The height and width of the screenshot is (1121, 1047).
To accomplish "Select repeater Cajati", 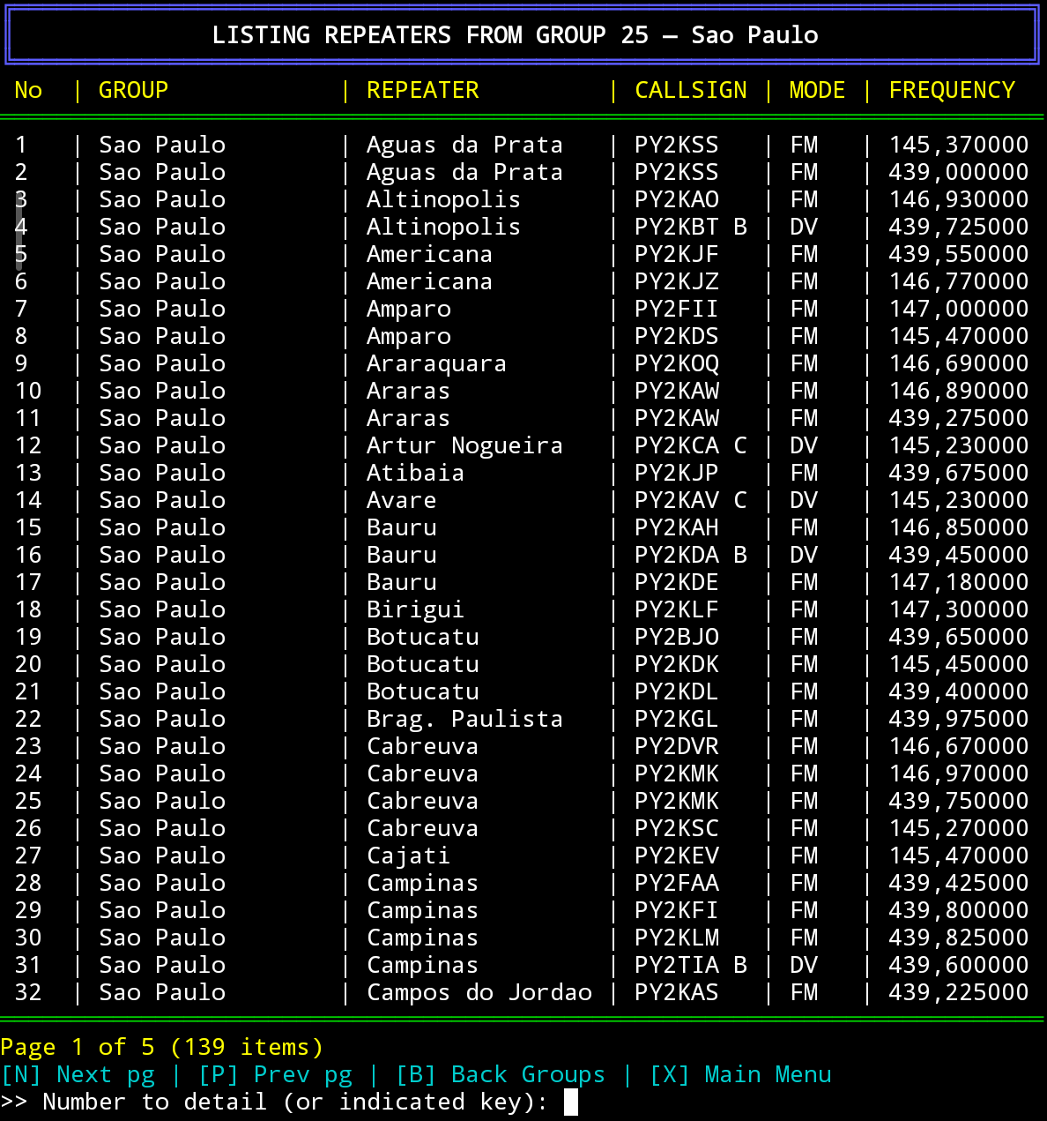I will pos(408,856).
